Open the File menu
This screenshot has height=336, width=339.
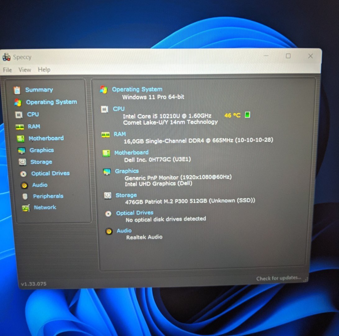(x=7, y=70)
